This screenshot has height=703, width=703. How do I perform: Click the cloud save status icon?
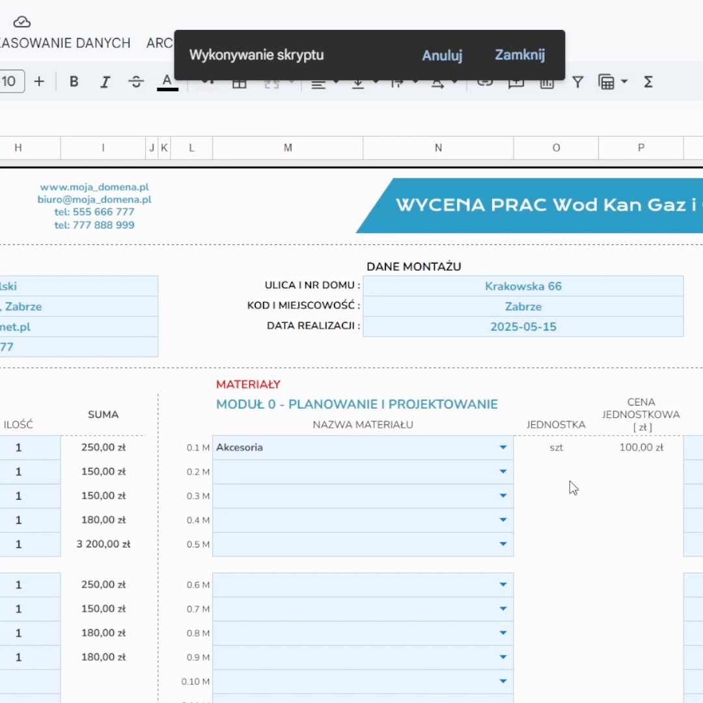coord(22,22)
